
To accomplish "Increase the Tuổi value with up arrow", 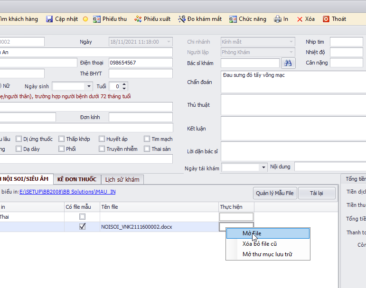I will point(124,84).
